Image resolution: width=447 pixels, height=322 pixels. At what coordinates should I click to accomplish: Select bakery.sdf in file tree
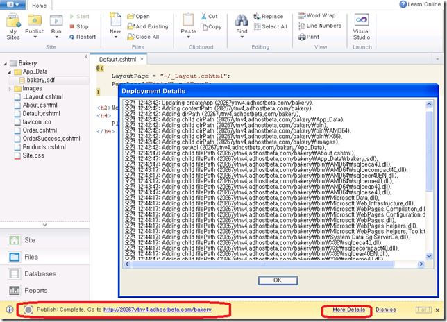click(40, 80)
